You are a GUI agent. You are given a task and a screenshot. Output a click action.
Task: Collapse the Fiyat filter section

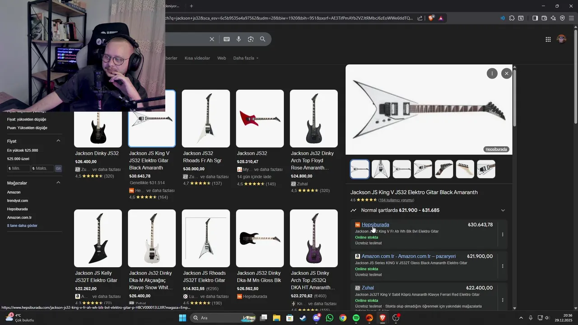coord(58,141)
